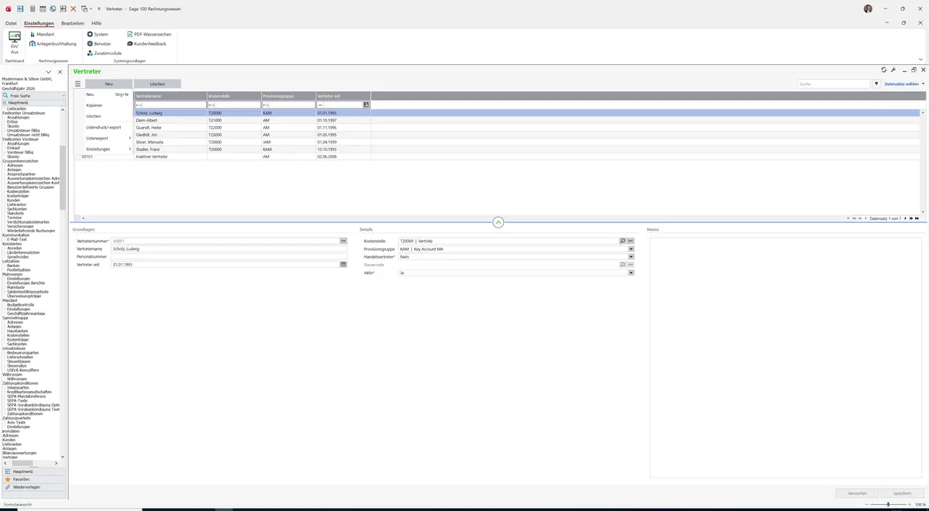Open Kundenfeedback from the ribbon

pos(146,43)
